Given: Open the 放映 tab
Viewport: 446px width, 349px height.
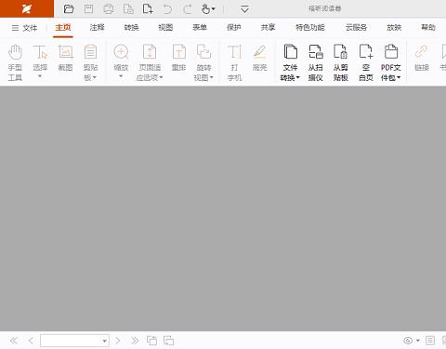Looking at the screenshot, I should coord(394,28).
